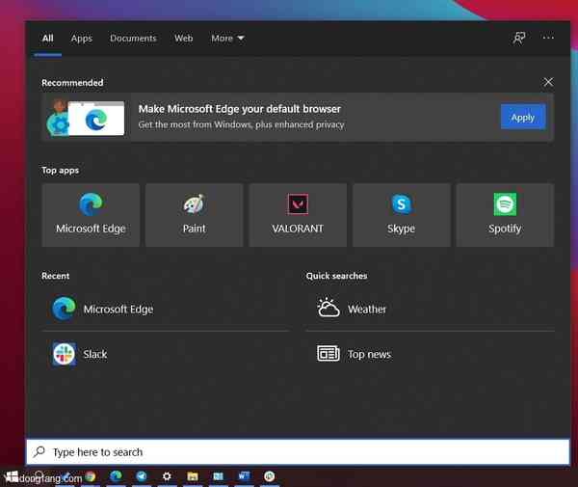This screenshot has height=487, width=578.
Task: Expand the More filter dropdown
Action: pos(227,38)
